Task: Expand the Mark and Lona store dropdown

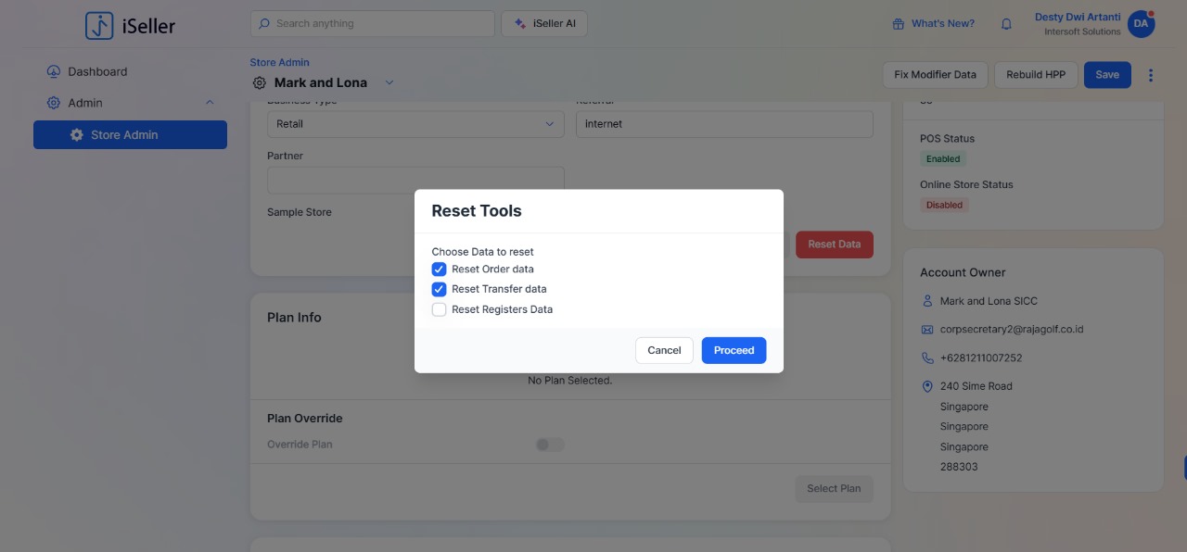Action: point(389,82)
